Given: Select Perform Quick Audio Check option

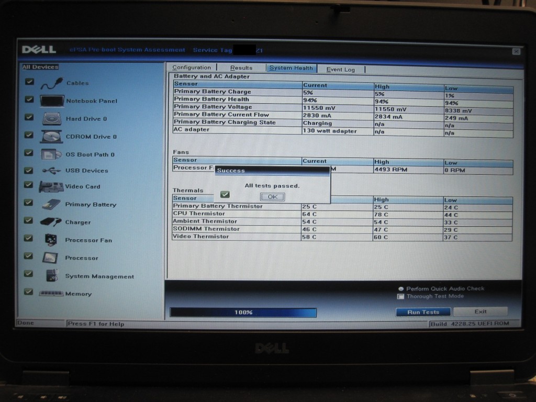Looking at the screenshot, I should point(401,289).
